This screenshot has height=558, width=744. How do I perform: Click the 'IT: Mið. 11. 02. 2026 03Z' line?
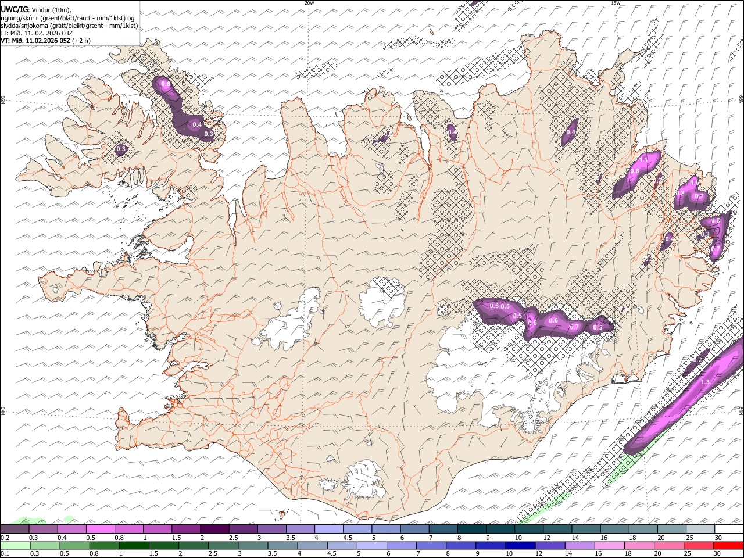(x=37, y=33)
